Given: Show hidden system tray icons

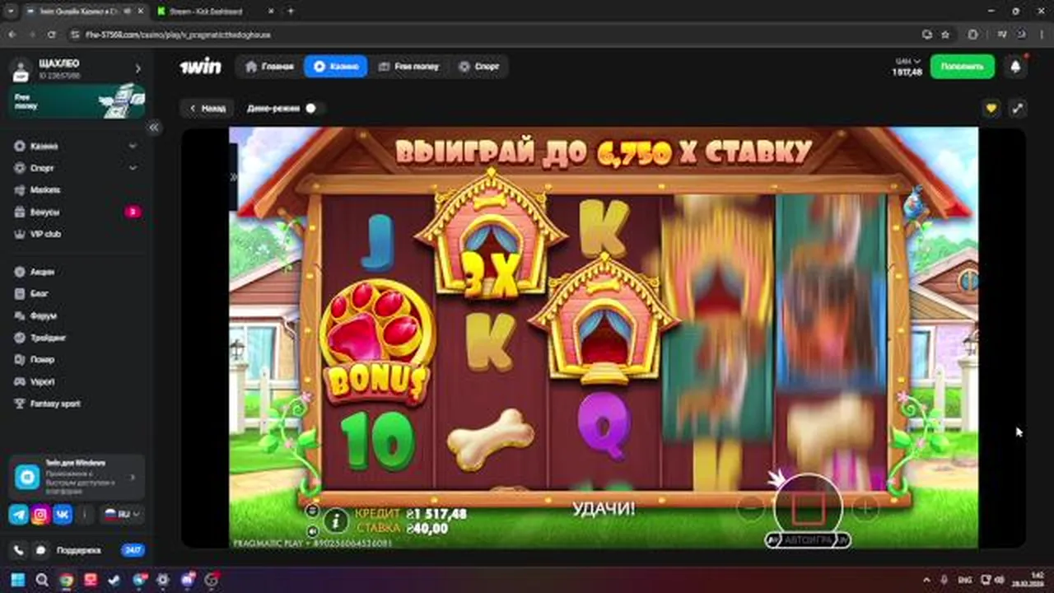Looking at the screenshot, I should pyautogui.click(x=926, y=580).
